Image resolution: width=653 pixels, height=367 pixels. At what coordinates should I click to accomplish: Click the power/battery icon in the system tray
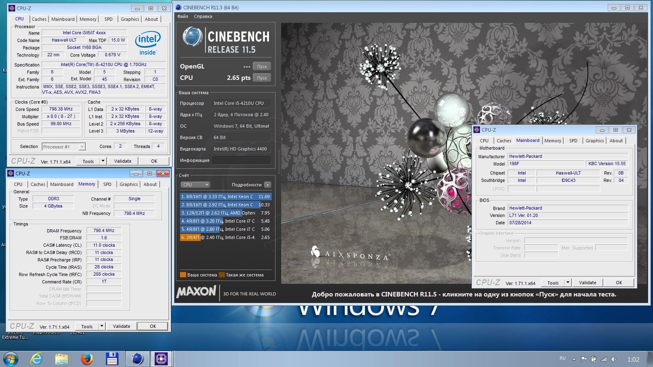point(593,359)
